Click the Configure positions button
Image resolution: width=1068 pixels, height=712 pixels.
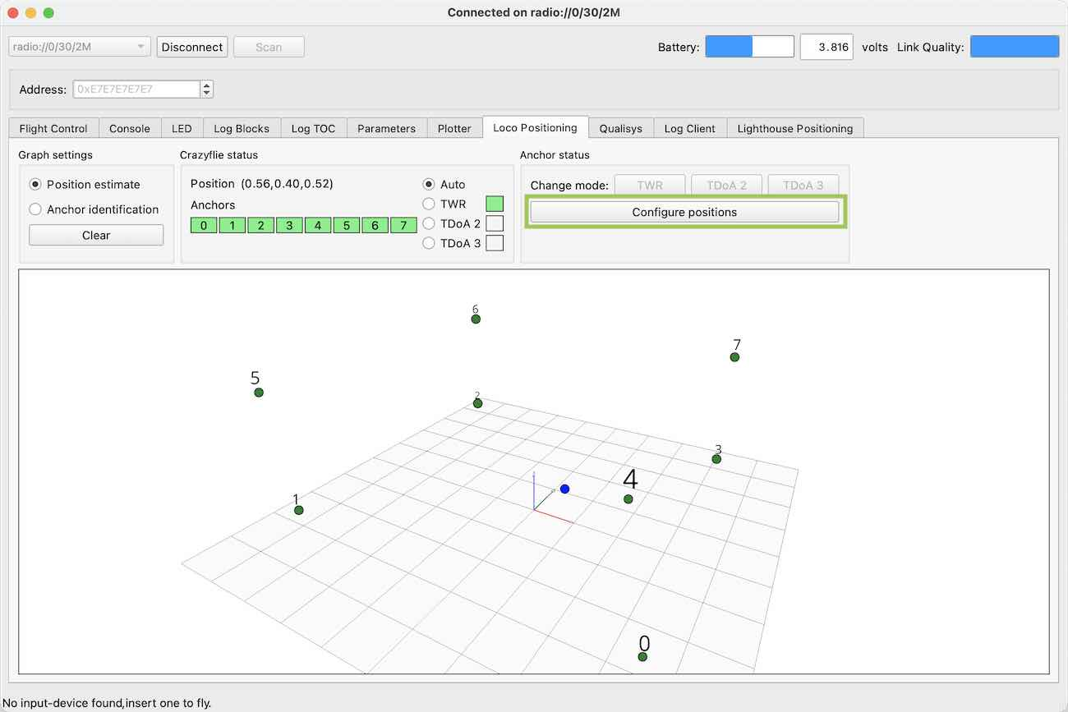684,212
